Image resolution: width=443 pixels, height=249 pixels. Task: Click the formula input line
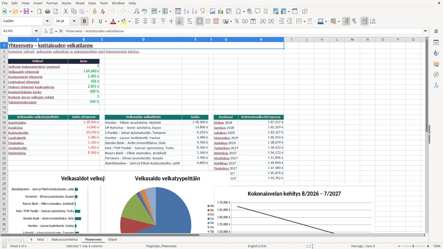tap(243, 31)
